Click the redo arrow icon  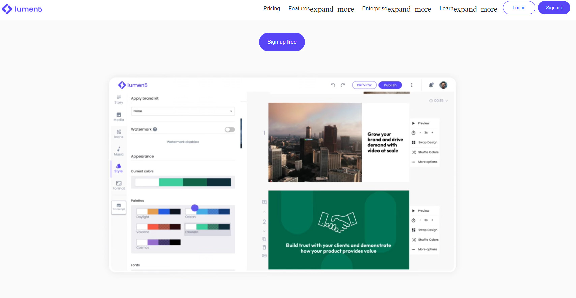pos(343,85)
